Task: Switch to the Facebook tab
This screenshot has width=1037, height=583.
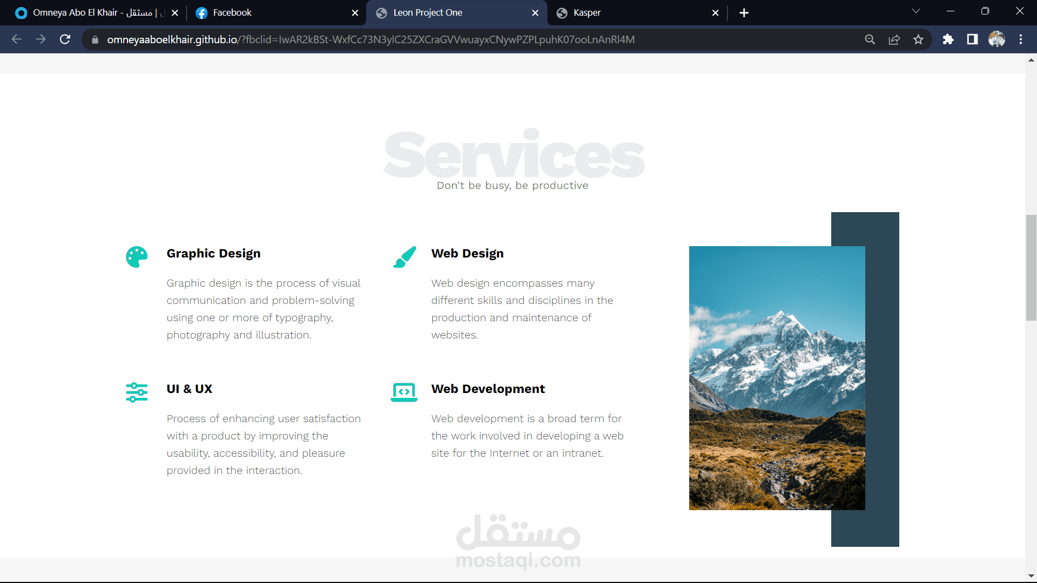Action: [x=232, y=12]
